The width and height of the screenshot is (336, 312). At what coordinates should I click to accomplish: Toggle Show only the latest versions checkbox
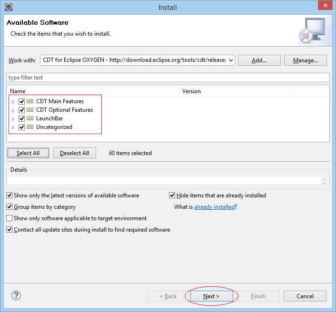pos(9,195)
